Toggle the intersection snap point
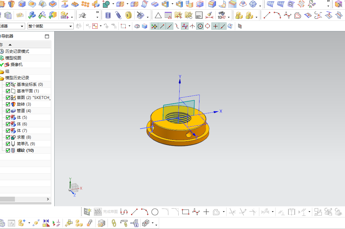The width and height of the screenshot is (345, 229). (x=192, y=26)
